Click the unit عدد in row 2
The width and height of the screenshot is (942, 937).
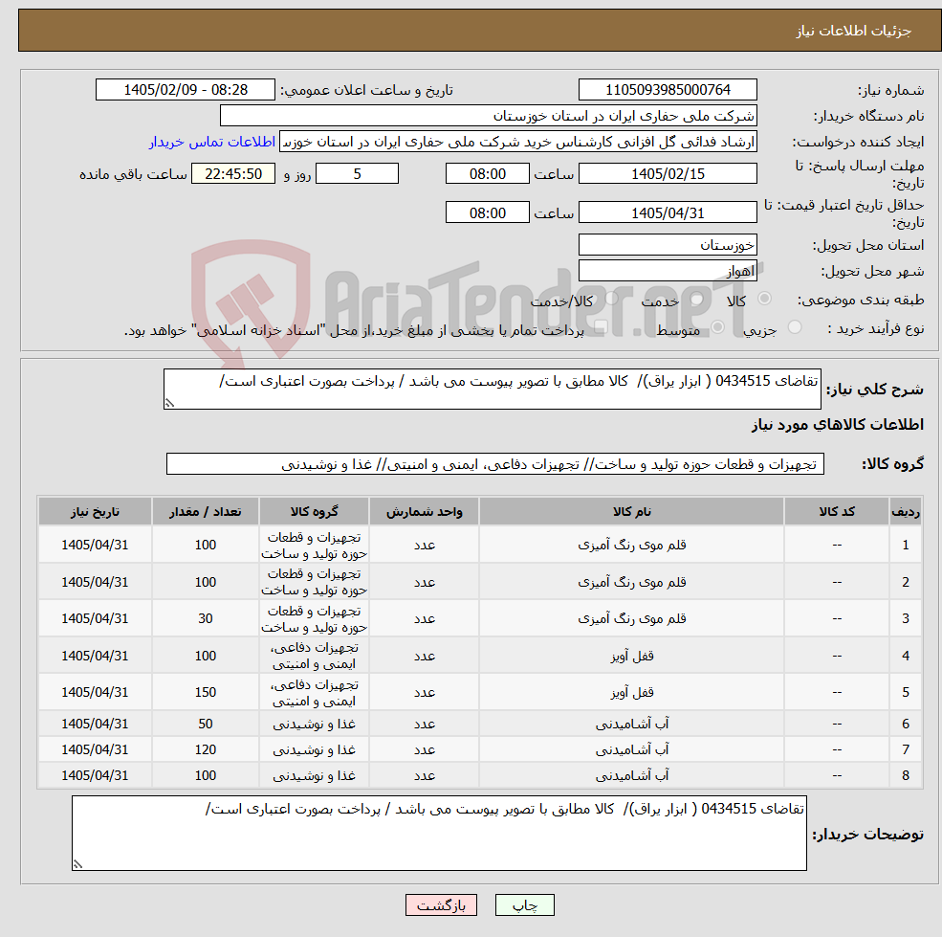425,582
